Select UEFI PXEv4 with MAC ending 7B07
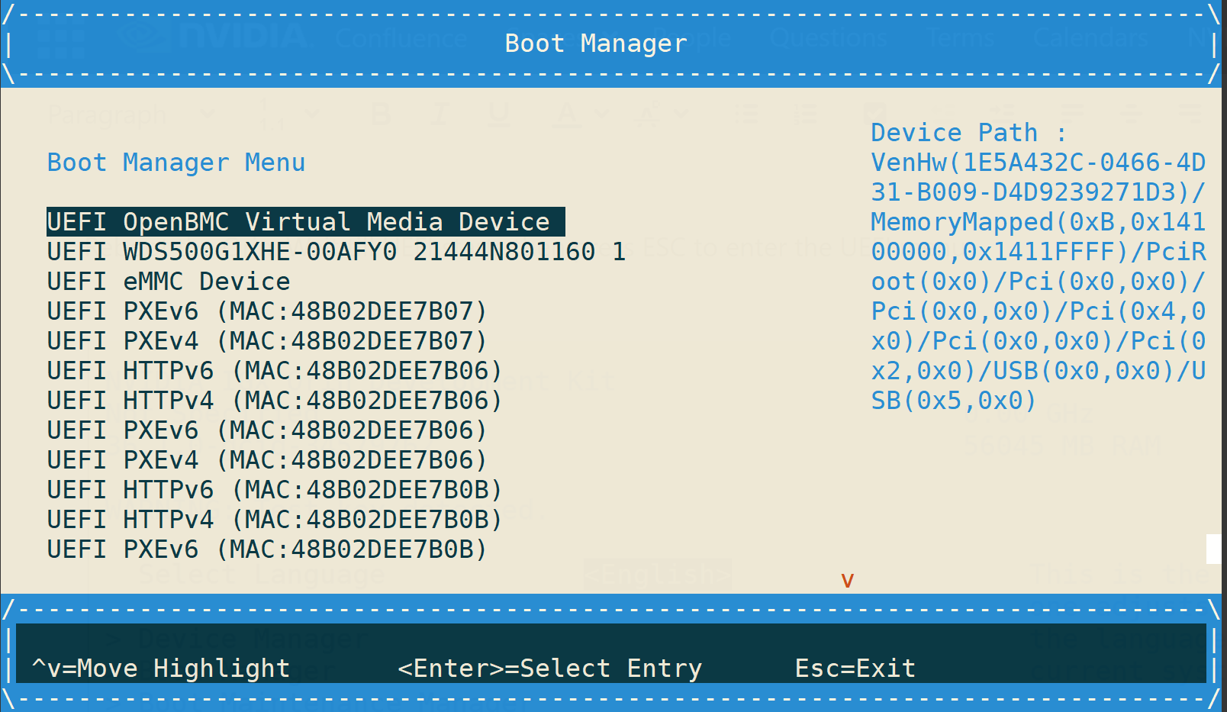The width and height of the screenshot is (1227, 712). 266,341
